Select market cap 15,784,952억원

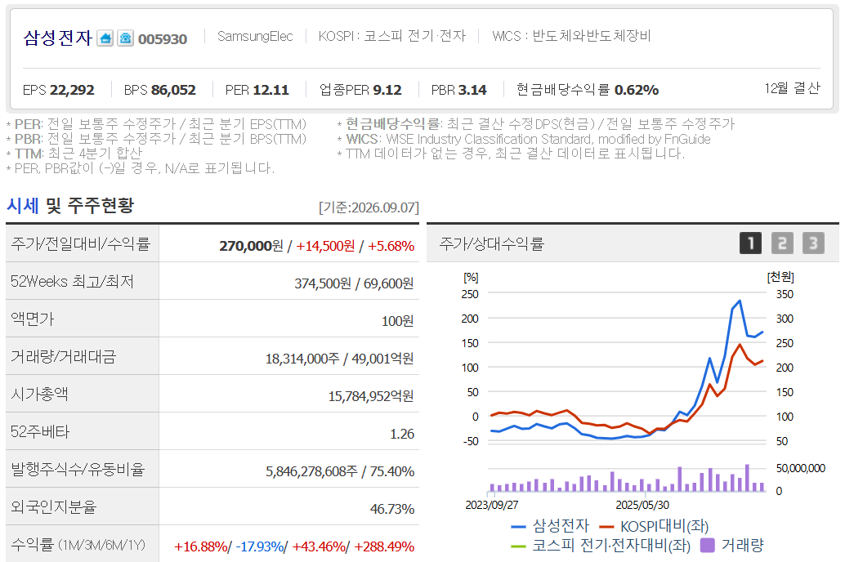click(371, 396)
